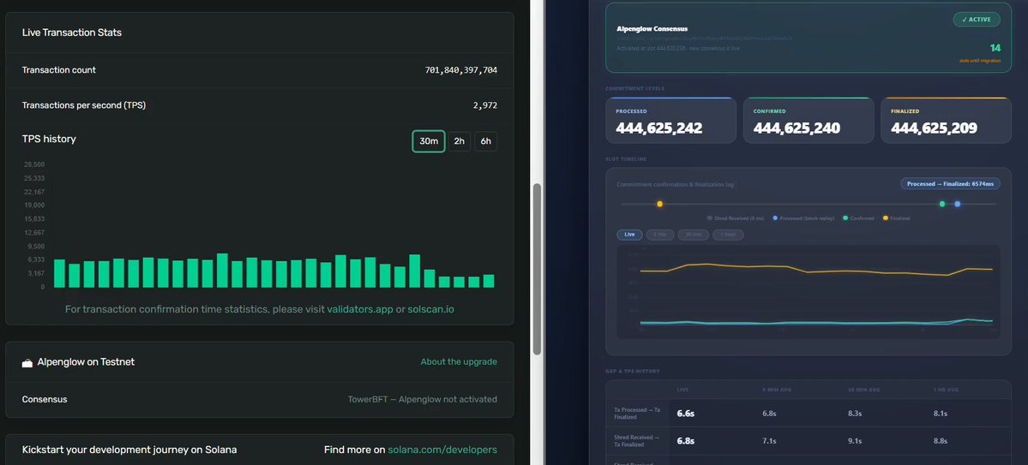Image resolution: width=1028 pixels, height=465 pixels.
Task: Click the transaction count value 701,840,397,704
Action: click(x=461, y=70)
